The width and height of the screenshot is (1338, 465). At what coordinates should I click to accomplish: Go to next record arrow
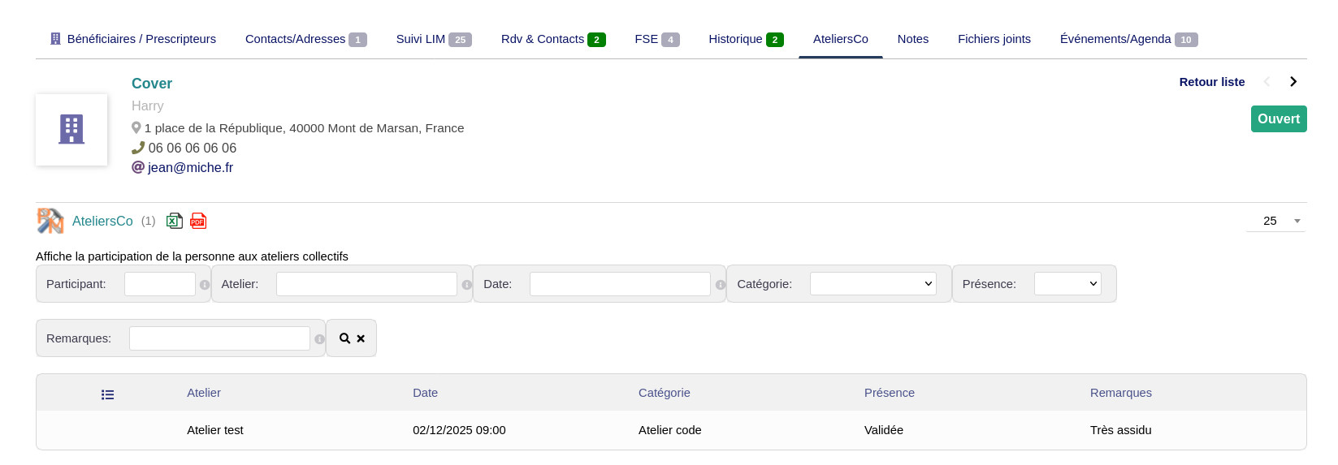1293,81
